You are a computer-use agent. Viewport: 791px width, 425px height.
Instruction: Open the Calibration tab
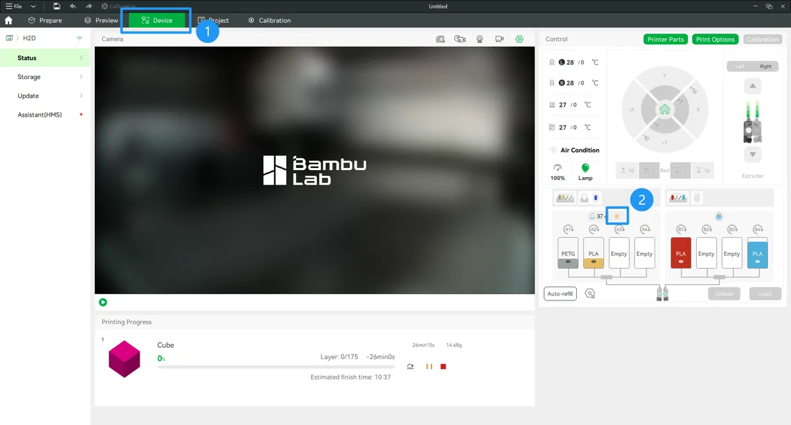[269, 20]
